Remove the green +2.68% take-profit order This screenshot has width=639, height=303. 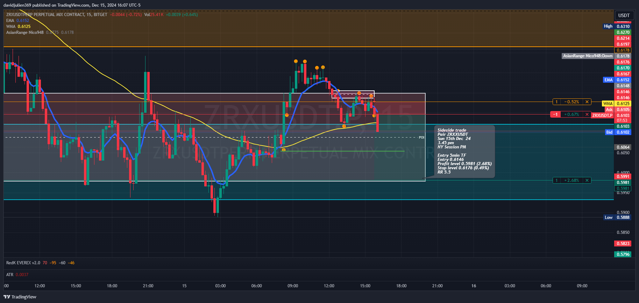click(587, 180)
